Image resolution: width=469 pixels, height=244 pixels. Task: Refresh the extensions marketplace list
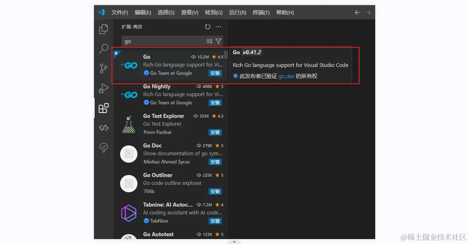click(208, 27)
